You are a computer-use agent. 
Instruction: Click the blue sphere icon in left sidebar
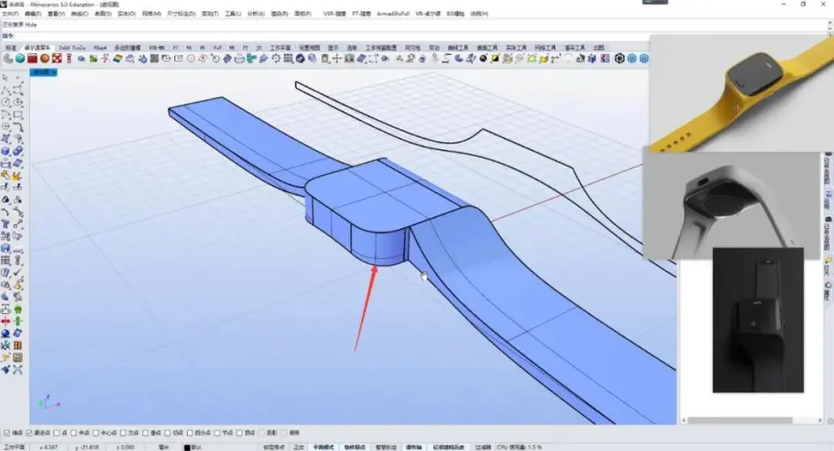[6, 333]
